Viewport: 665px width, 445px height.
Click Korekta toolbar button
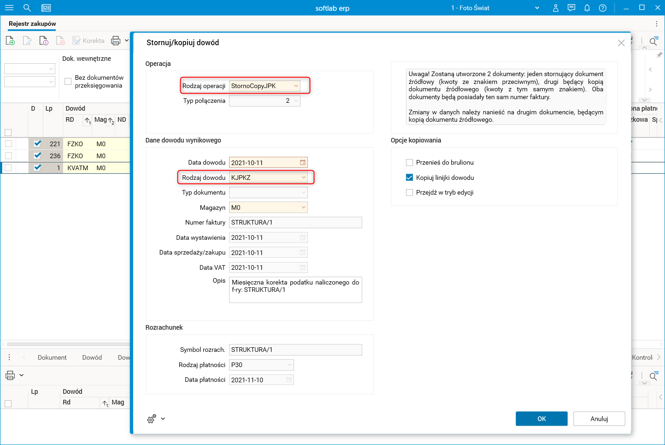point(88,41)
